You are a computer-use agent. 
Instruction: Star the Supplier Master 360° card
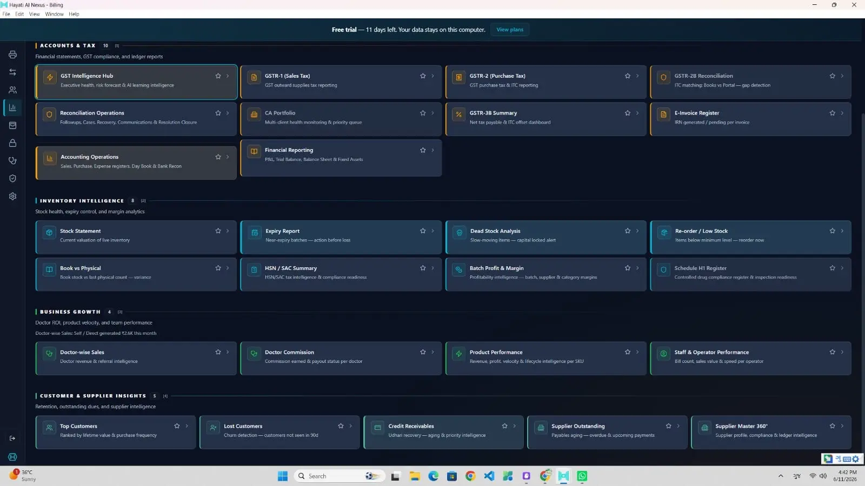pyautogui.click(x=833, y=426)
